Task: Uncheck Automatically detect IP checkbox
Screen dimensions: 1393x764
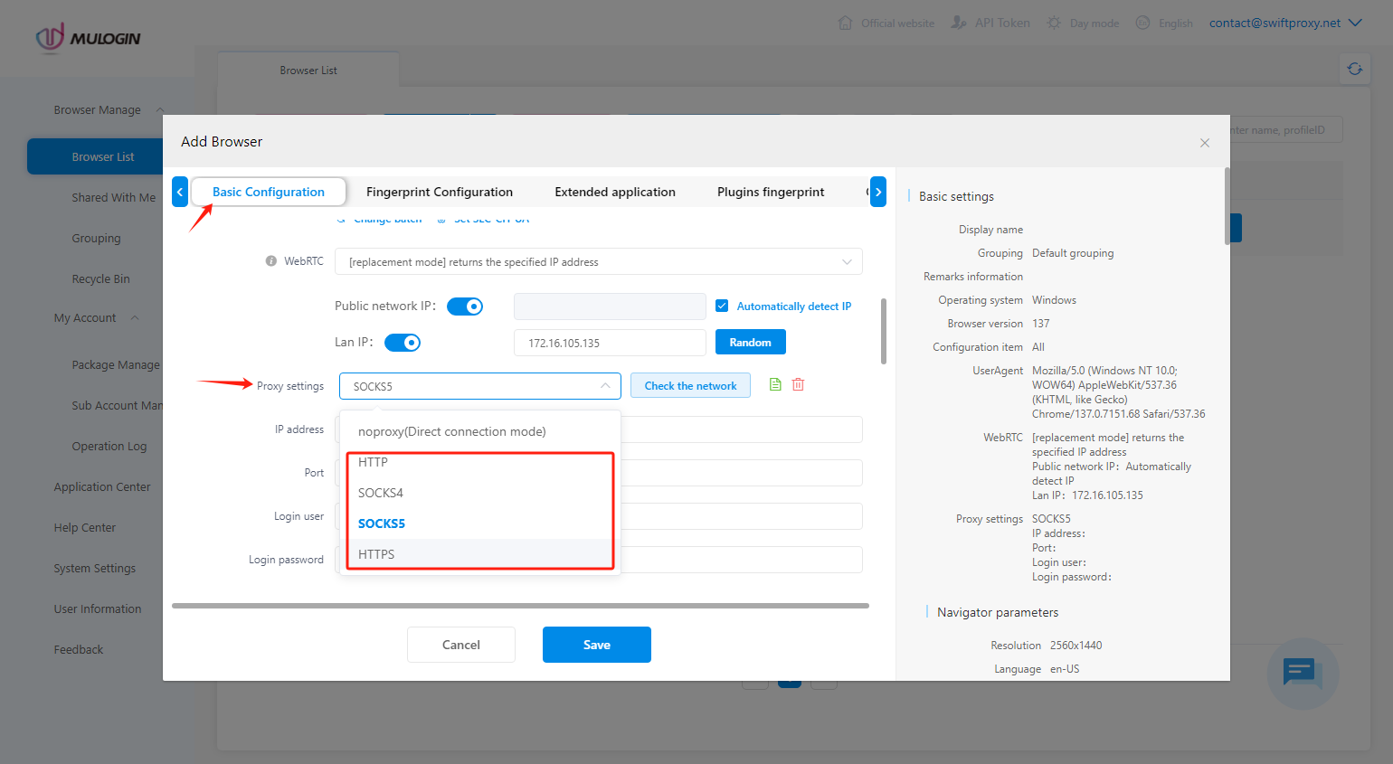Action: pyautogui.click(x=722, y=306)
